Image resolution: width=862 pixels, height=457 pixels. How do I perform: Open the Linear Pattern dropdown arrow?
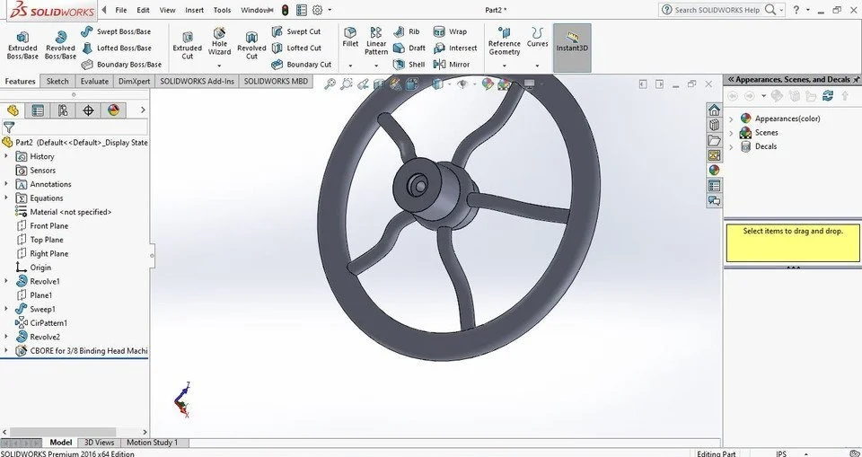click(x=376, y=66)
